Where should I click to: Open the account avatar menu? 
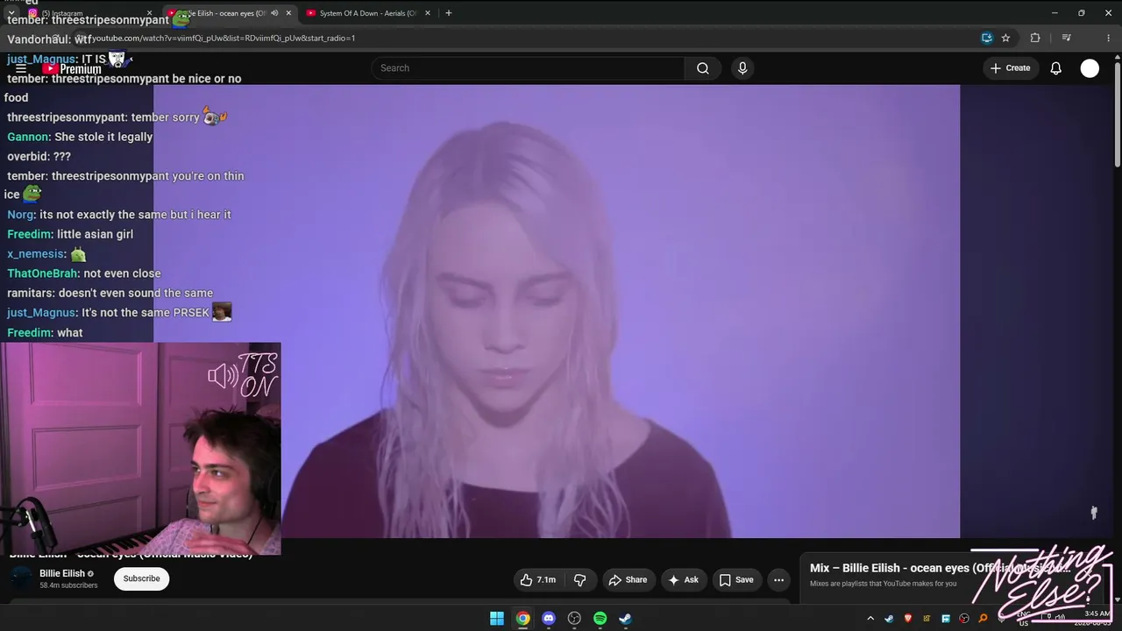1090,68
